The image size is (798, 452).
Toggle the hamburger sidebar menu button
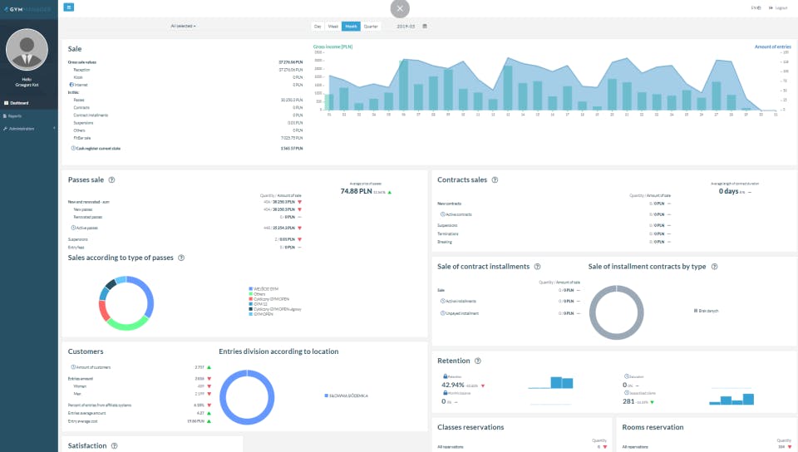point(69,7)
